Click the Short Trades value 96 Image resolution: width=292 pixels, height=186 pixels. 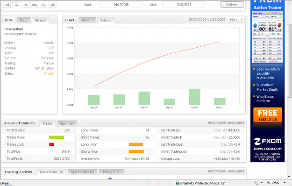(147, 137)
